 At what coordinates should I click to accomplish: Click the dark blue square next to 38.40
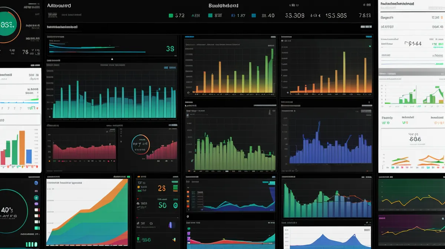click(x=254, y=16)
